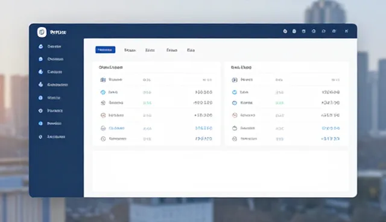Viewport: 386px width, 222px height.
Task: Close the window with the top-right X
Action: coord(346,31)
